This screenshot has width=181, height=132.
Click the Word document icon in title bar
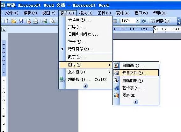pyautogui.click(x=3, y=5)
